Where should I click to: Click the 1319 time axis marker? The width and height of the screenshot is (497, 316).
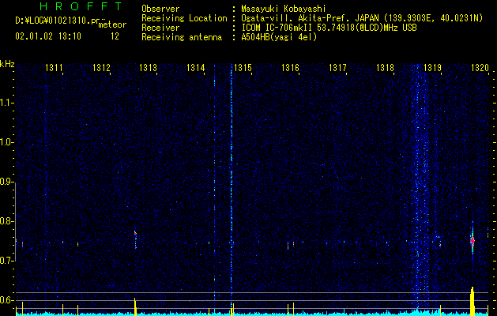point(432,67)
